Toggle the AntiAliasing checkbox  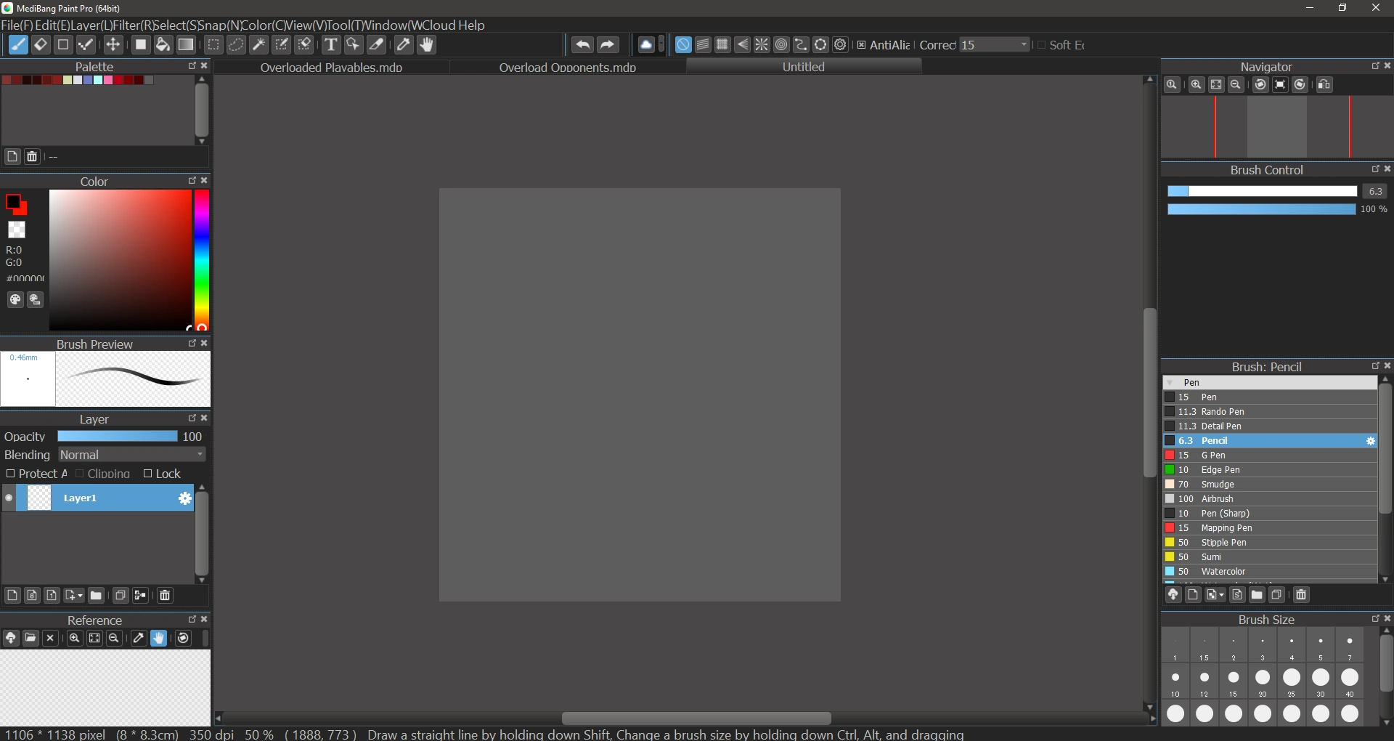pos(861,44)
